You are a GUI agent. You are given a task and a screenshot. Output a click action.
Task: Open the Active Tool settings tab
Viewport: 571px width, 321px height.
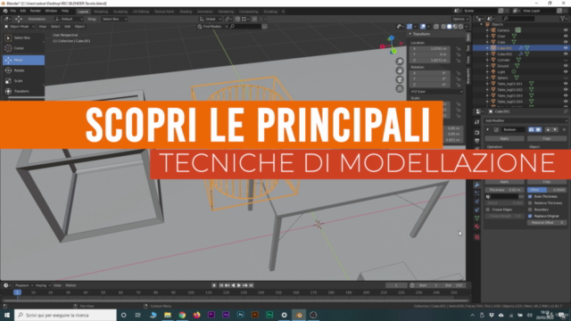477,122
